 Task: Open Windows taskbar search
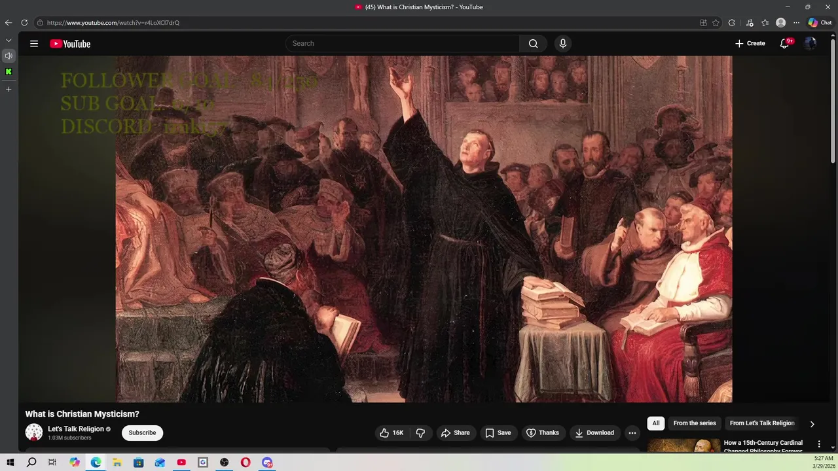(31, 462)
